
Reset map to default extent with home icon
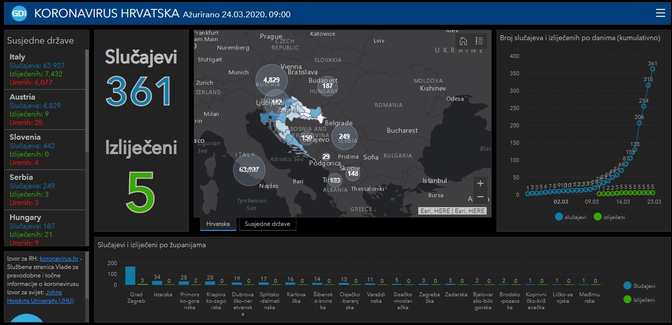coord(463,41)
